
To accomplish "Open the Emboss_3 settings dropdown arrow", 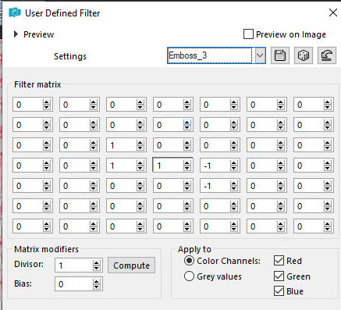I will click(x=260, y=55).
